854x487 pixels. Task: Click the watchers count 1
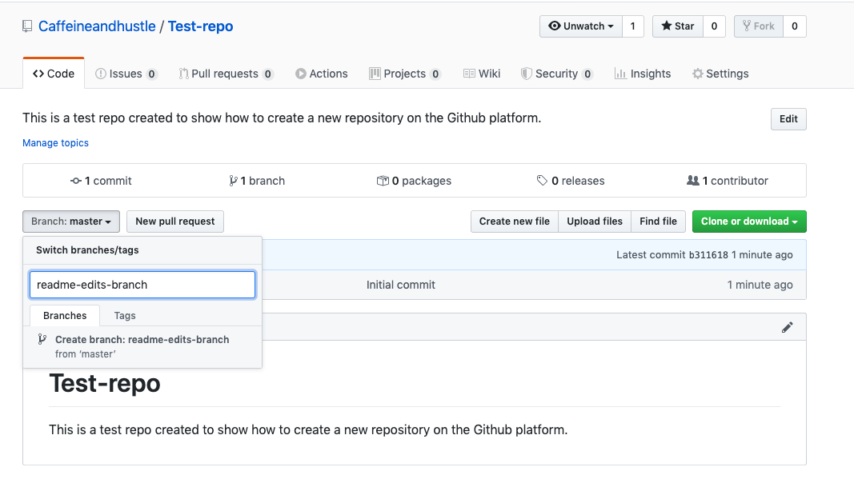(632, 26)
